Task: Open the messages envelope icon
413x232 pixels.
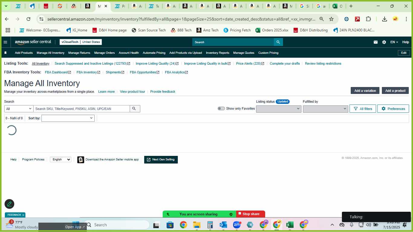Action: click(376, 42)
